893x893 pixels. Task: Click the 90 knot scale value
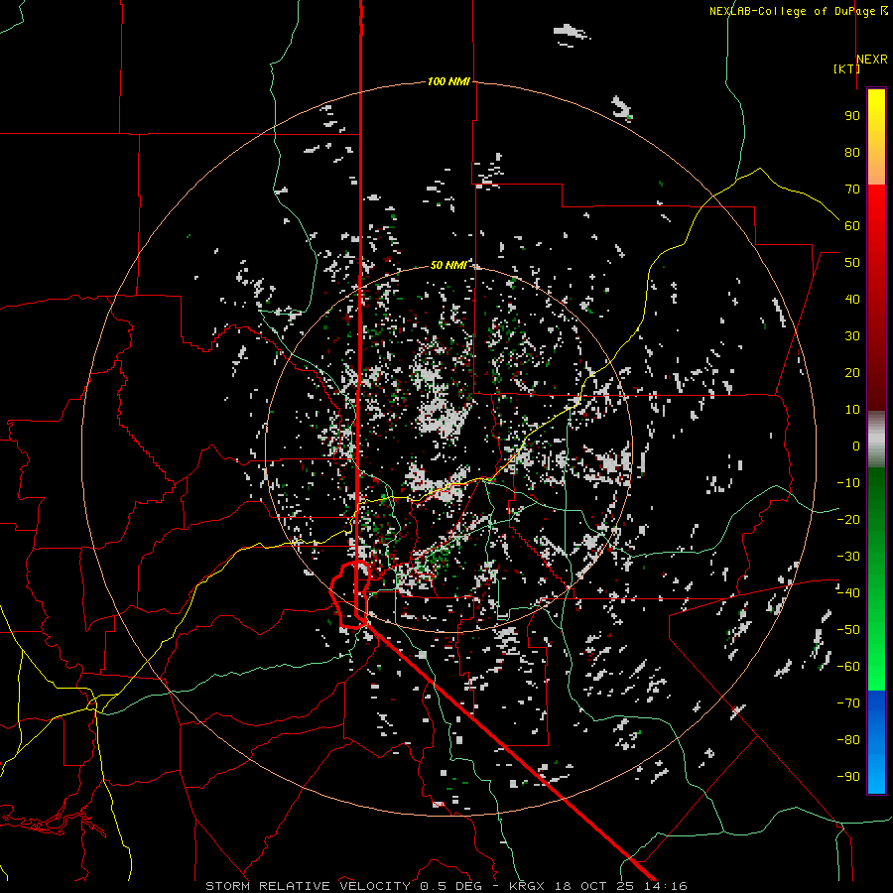(x=852, y=116)
